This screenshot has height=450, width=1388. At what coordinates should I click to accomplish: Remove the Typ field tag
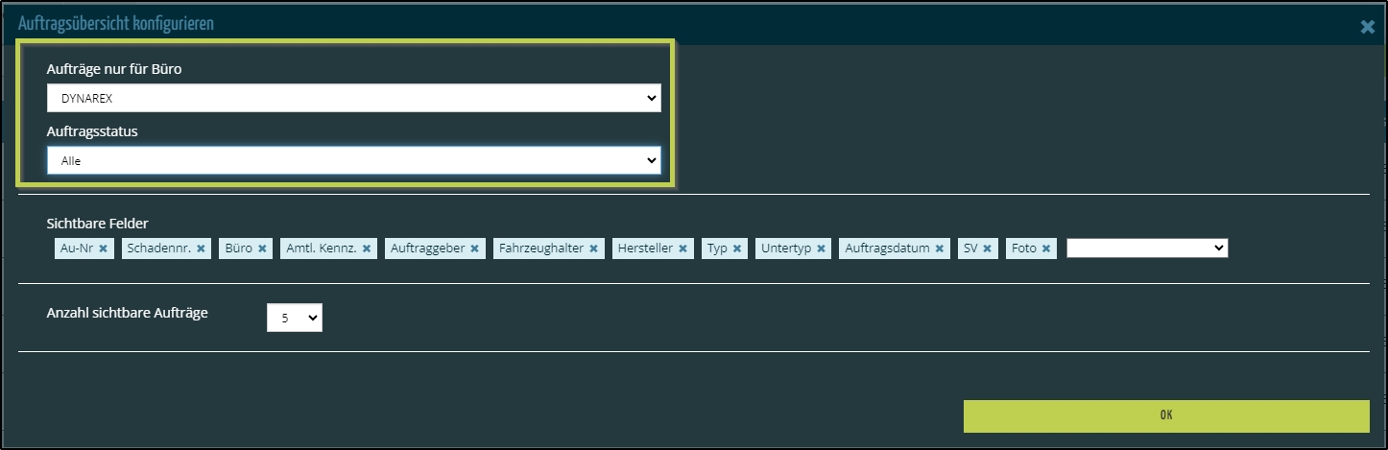737,249
